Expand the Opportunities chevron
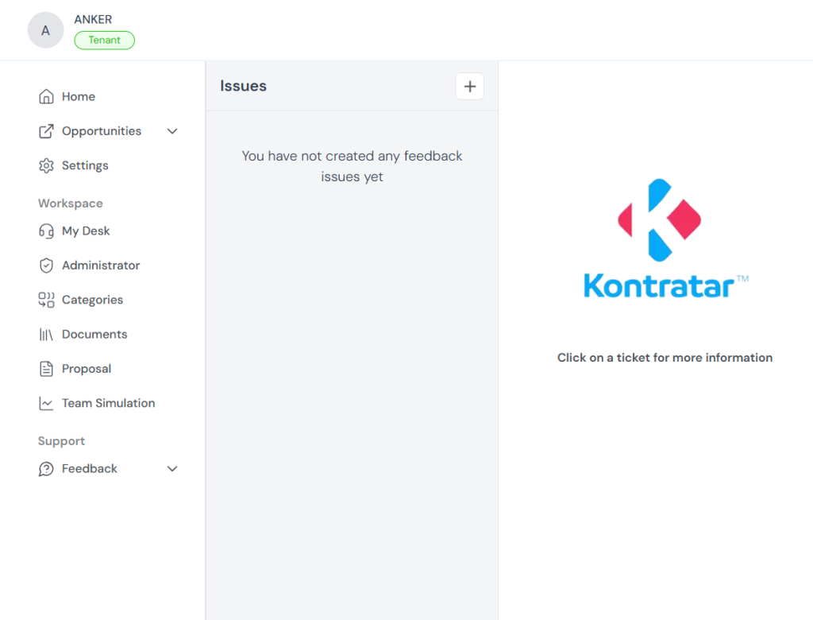The height and width of the screenshot is (620, 813). click(x=172, y=131)
